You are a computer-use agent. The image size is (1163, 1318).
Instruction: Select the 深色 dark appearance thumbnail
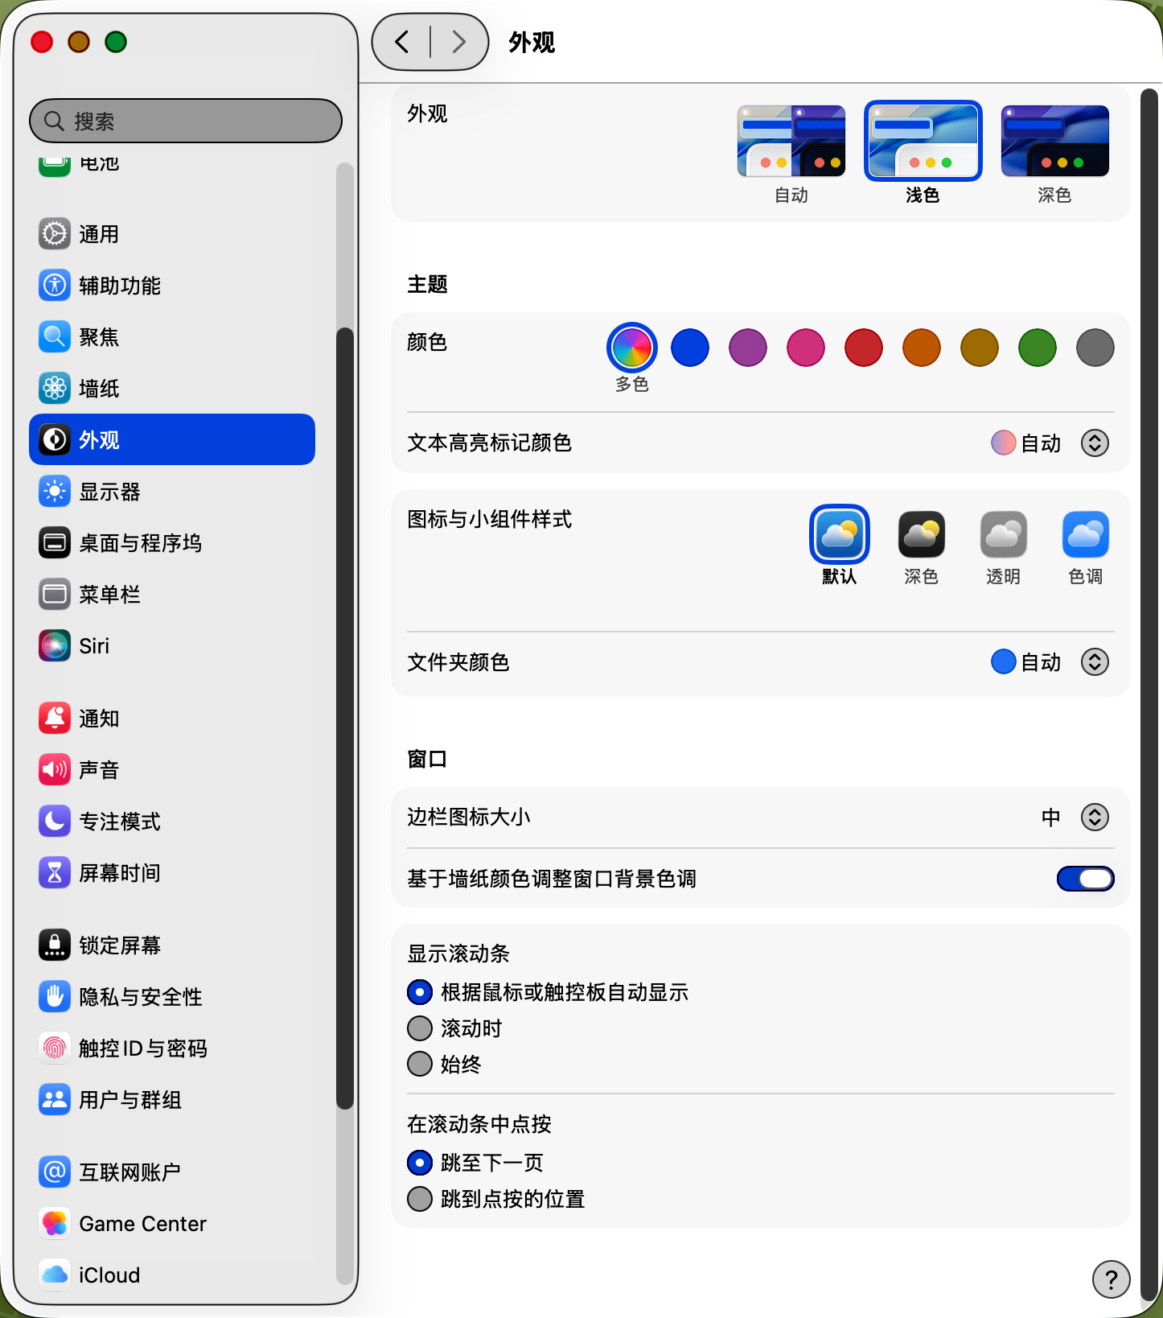point(1054,142)
